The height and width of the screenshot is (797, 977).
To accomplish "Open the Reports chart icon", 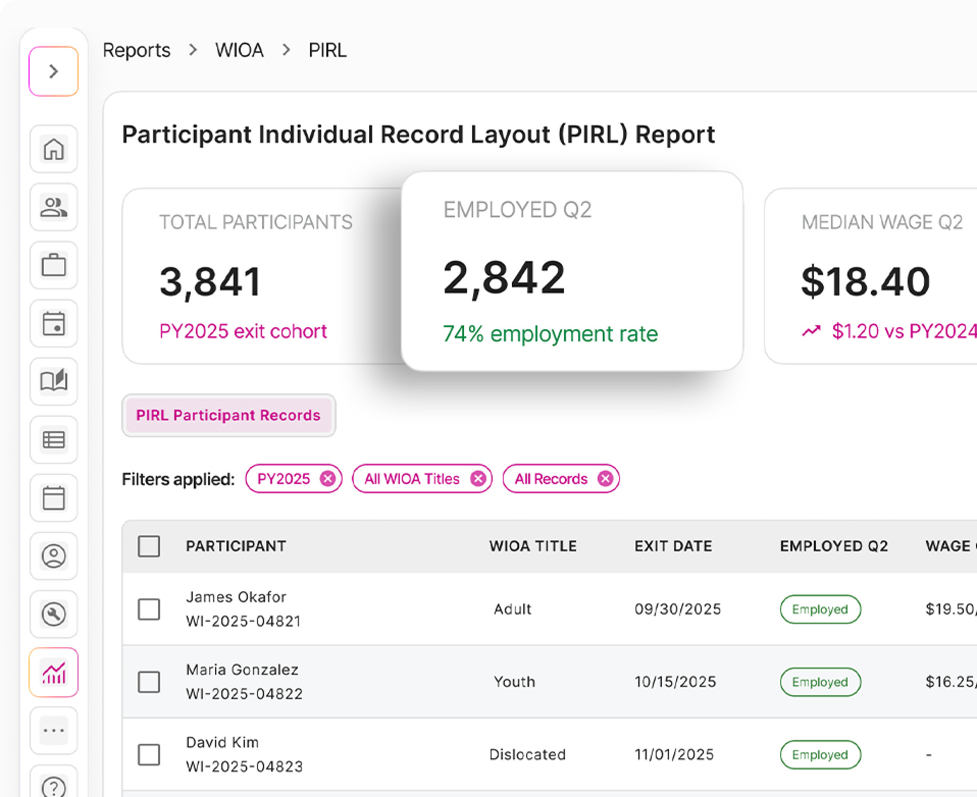I will pos(54,673).
